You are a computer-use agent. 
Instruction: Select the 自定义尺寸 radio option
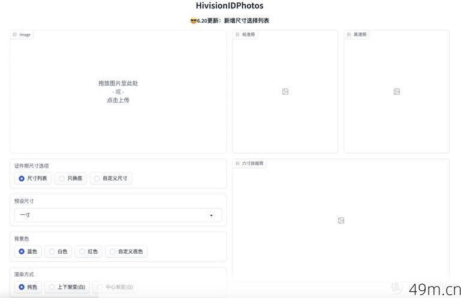click(x=110, y=178)
